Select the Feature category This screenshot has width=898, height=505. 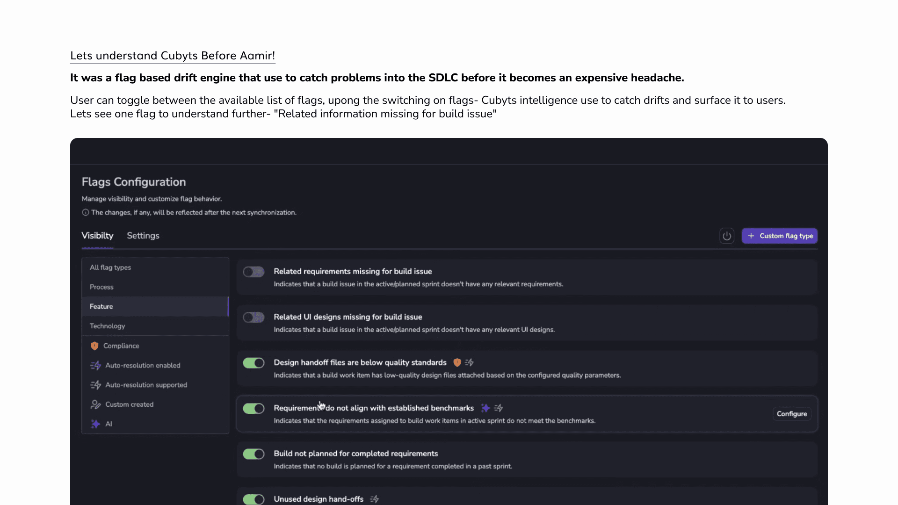point(155,307)
